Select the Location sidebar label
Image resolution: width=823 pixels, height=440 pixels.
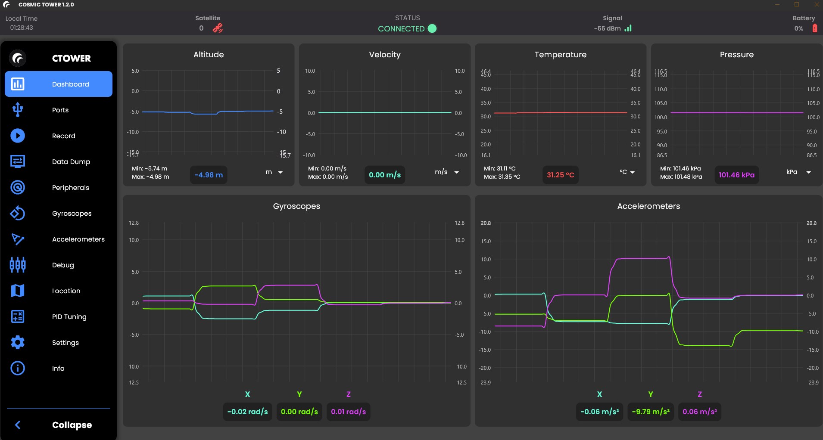click(x=66, y=291)
